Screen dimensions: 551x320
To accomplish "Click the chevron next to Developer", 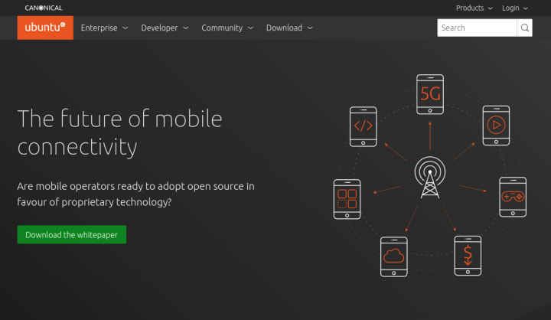I will tap(185, 28).
